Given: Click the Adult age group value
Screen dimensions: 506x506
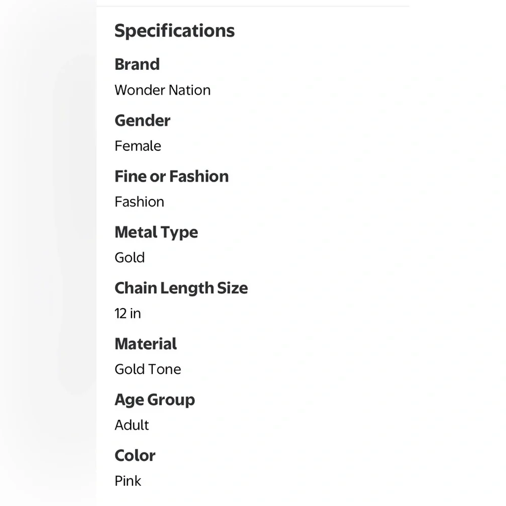Looking at the screenshot, I should click(132, 425).
